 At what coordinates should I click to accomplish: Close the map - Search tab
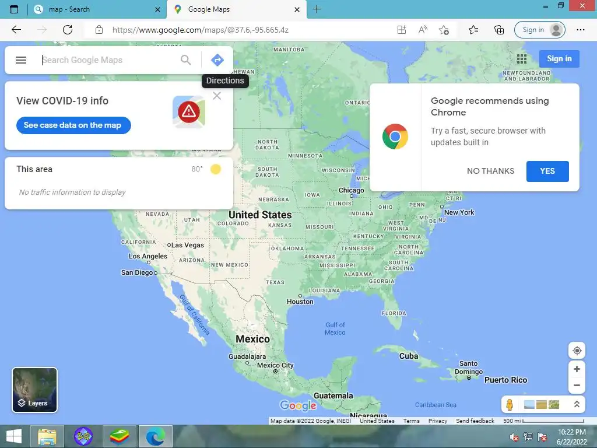[157, 9]
